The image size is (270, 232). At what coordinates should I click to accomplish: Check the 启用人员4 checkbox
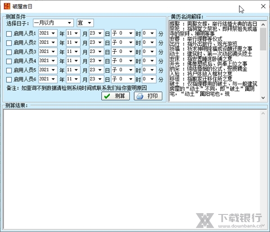(x=9, y=61)
